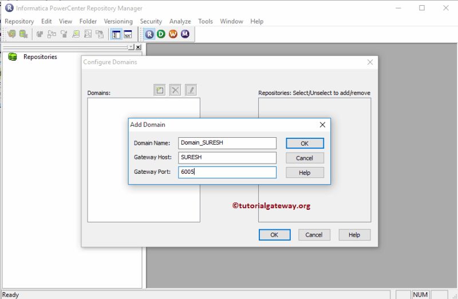Viewport: 458px width, 299px height.
Task: Open the Versioning menu
Action: (x=119, y=21)
